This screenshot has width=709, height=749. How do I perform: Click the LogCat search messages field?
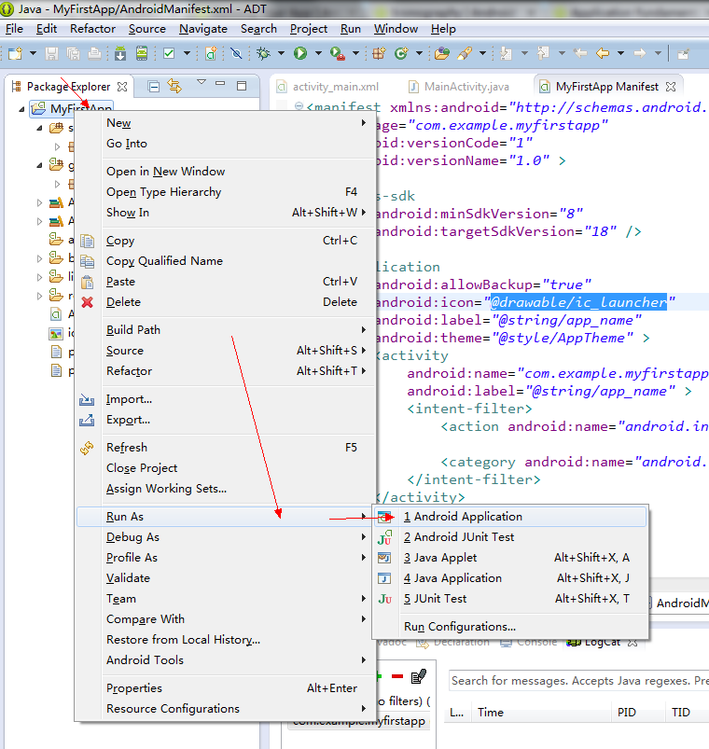578,680
